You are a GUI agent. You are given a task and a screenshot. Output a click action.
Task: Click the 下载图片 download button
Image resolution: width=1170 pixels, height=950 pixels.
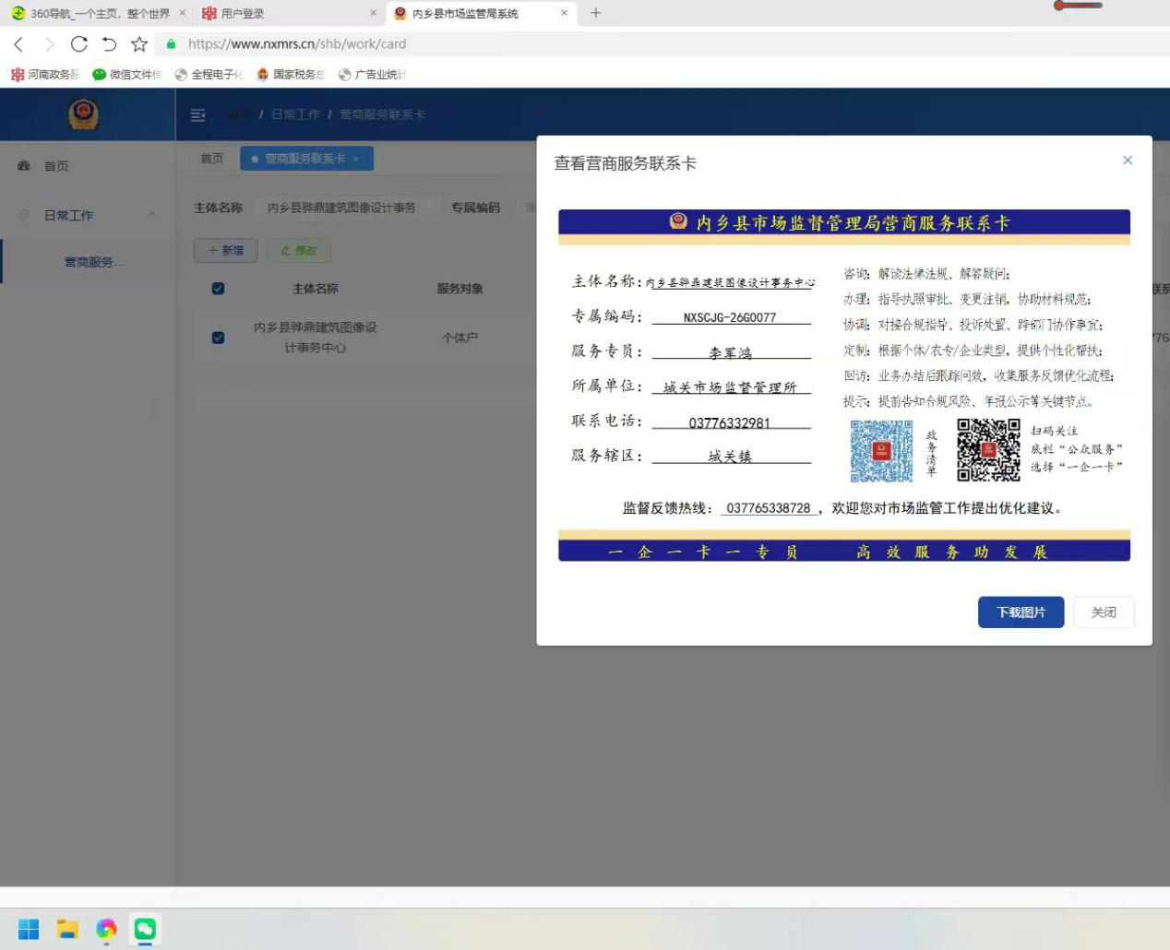(1021, 612)
